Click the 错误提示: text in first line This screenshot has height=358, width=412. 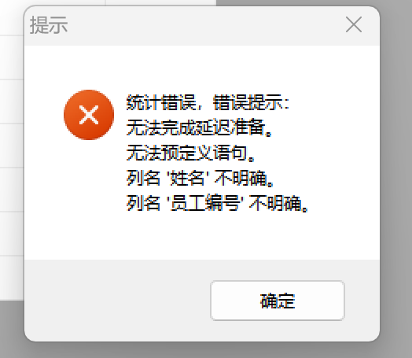pyautogui.click(x=251, y=102)
